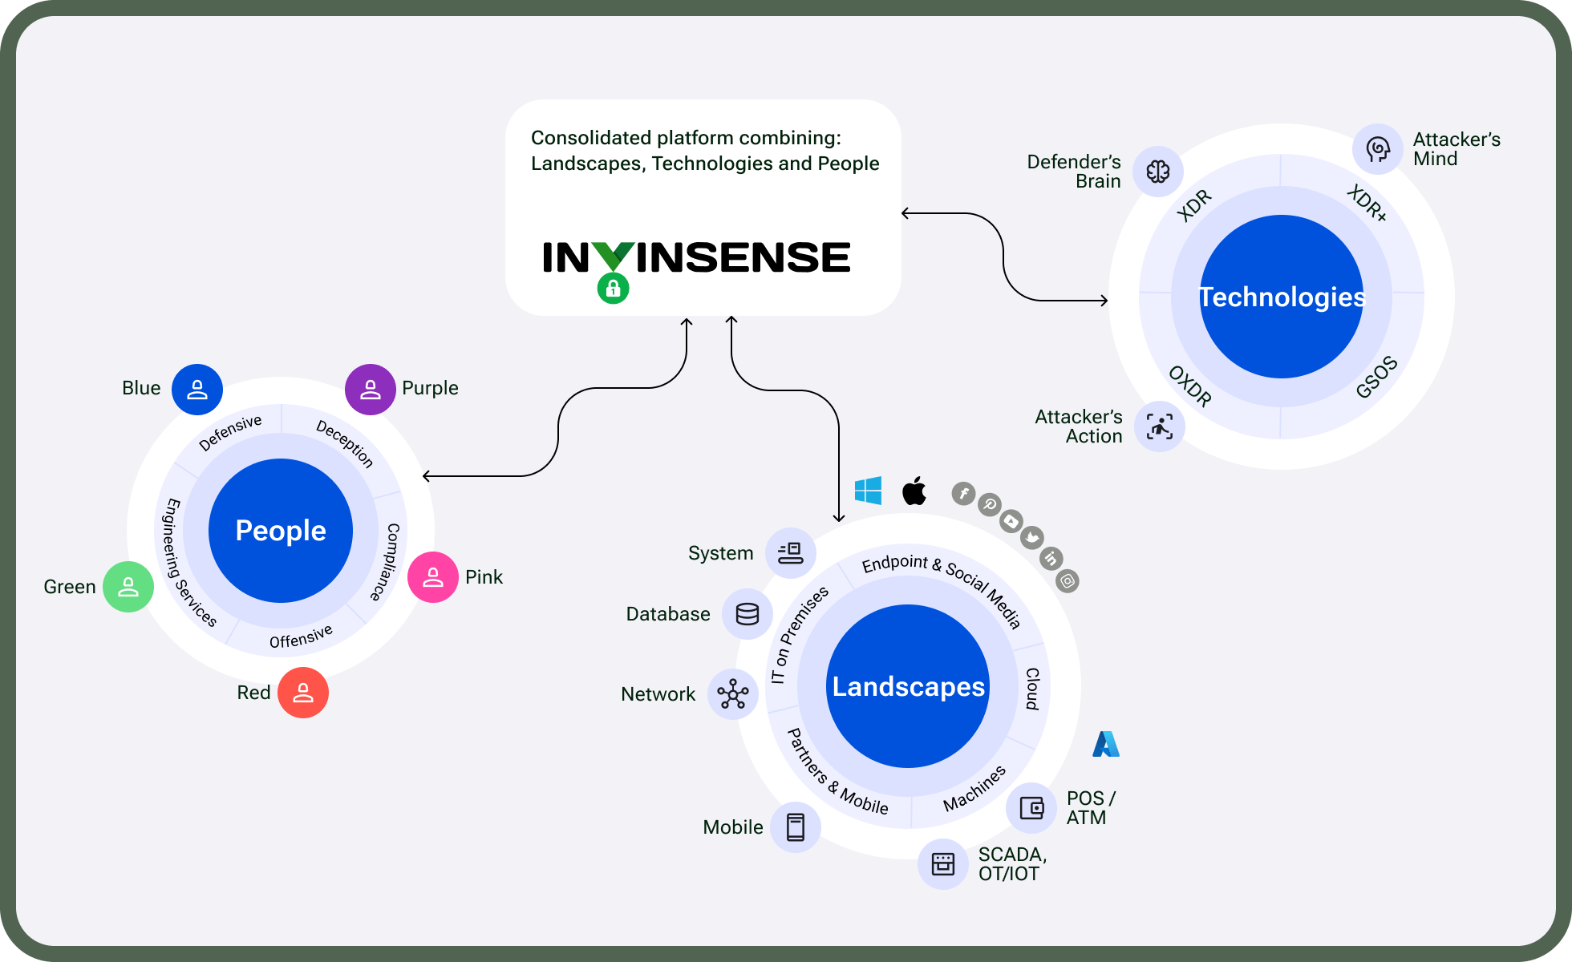The image size is (1572, 962).
Task: Click the Defender's Brain icon
Action: (1158, 172)
